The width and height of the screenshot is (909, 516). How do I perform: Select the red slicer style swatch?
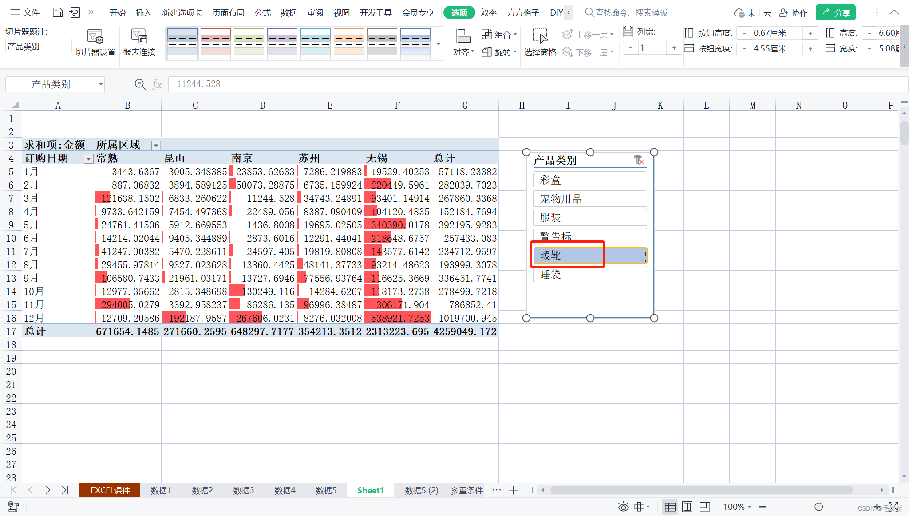pyautogui.click(x=215, y=44)
